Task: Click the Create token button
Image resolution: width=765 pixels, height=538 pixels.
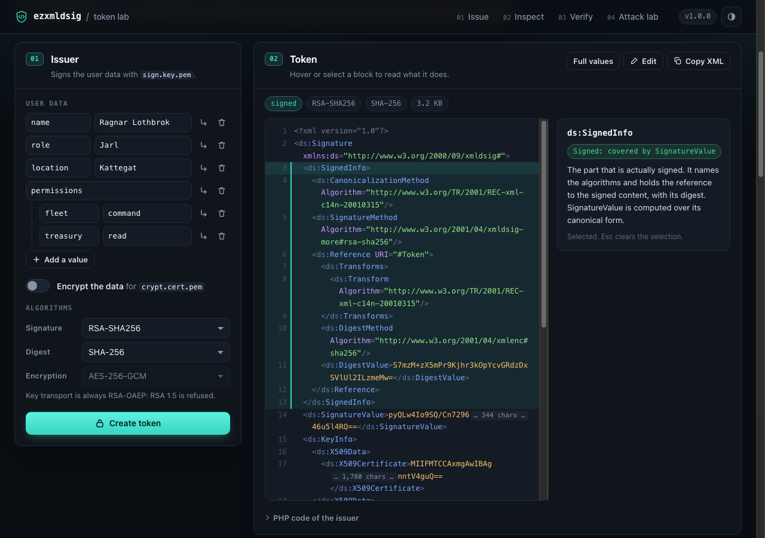Action: pyautogui.click(x=128, y=423)
